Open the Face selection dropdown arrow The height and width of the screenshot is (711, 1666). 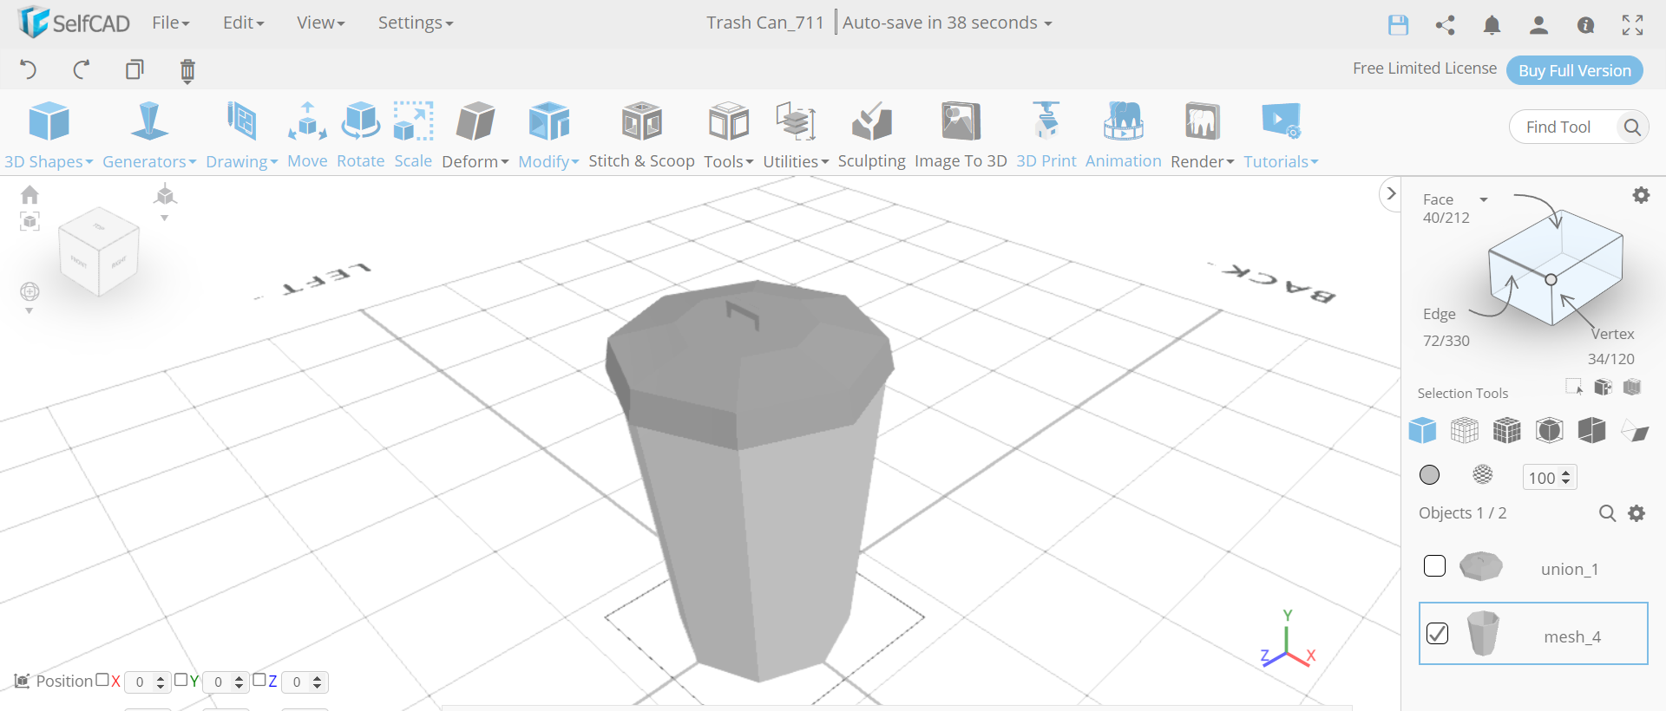[1484, 200]
